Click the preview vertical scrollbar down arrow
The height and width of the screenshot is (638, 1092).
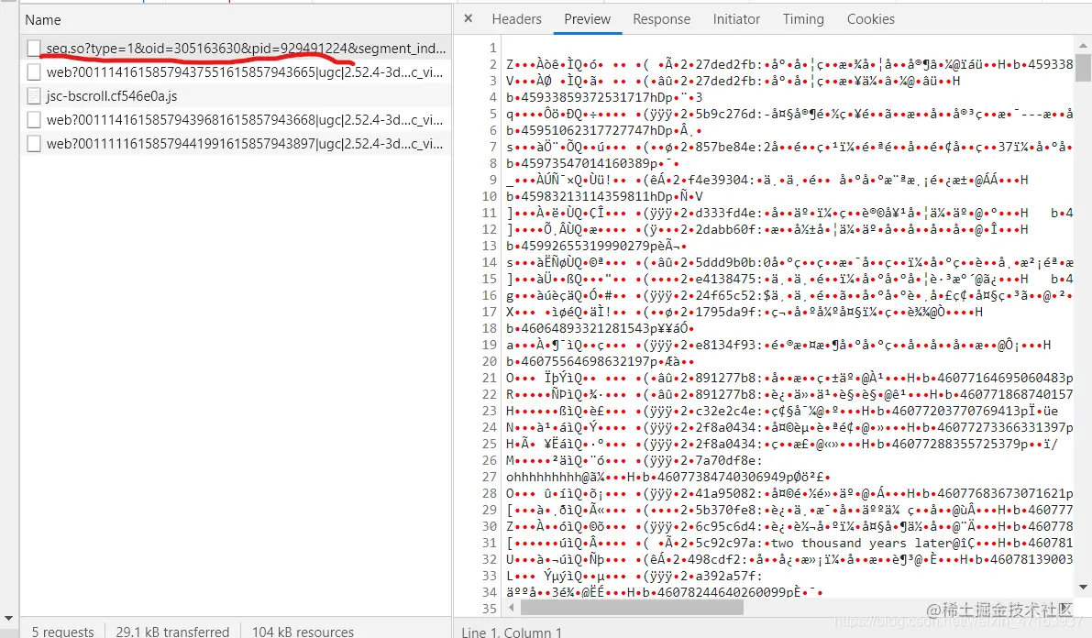[1083, 588]
